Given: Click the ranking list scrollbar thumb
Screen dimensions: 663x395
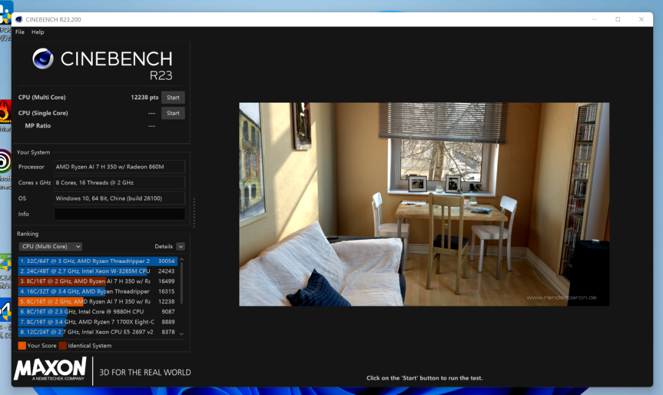Looking at the screenshot, I should (182, 283).
